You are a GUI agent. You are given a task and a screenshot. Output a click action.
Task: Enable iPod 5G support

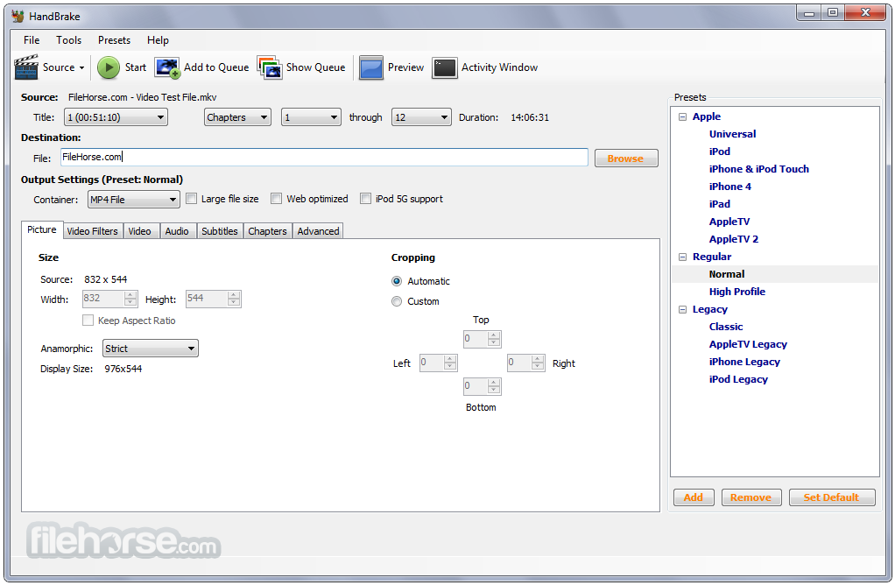[x=365, y=199]
